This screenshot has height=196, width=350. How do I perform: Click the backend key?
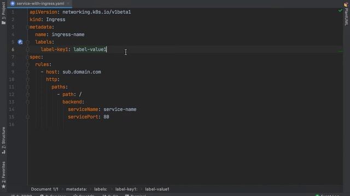pyautogui.click(x=72, y=102)
